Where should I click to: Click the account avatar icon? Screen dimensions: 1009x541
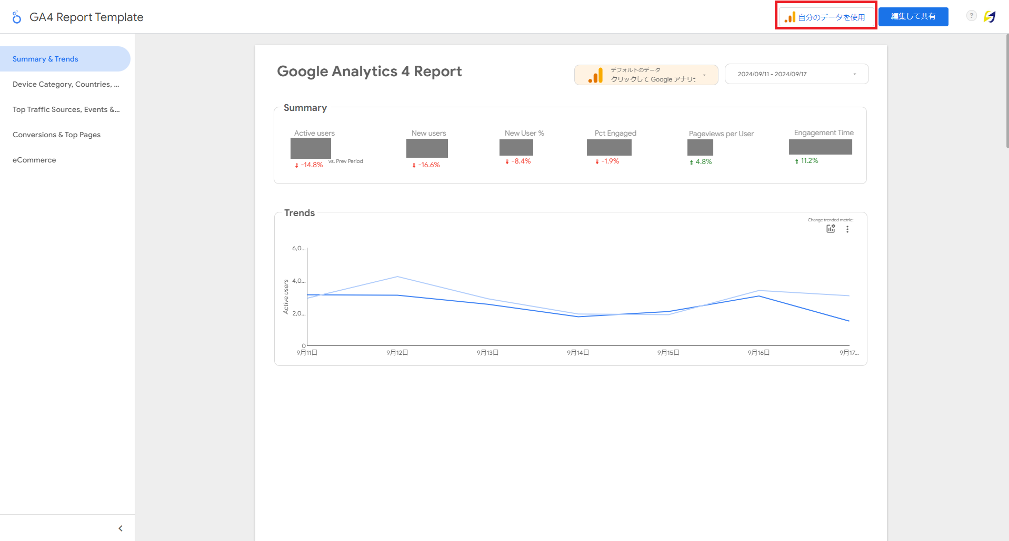990,17
